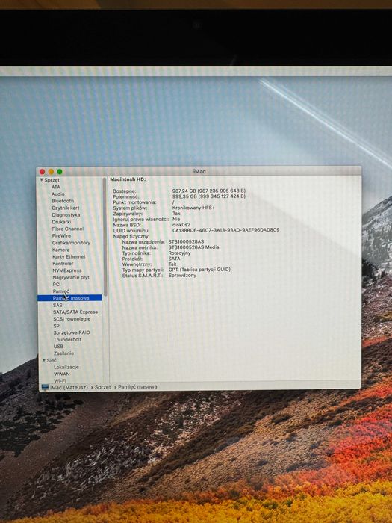Image resolution: width=392 pixels, height=523 pixels.
Task: Select Audio in the sidebar
Action: [x=58, y=194]
